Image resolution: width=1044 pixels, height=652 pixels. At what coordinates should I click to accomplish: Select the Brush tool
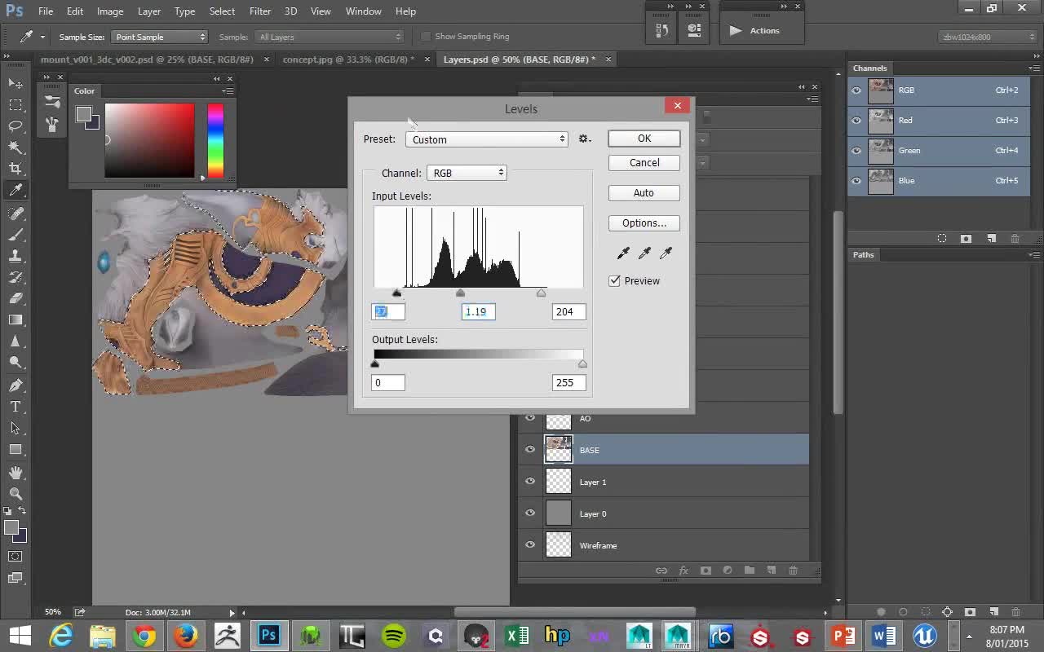pyautogui.click(x=15, y=234)
